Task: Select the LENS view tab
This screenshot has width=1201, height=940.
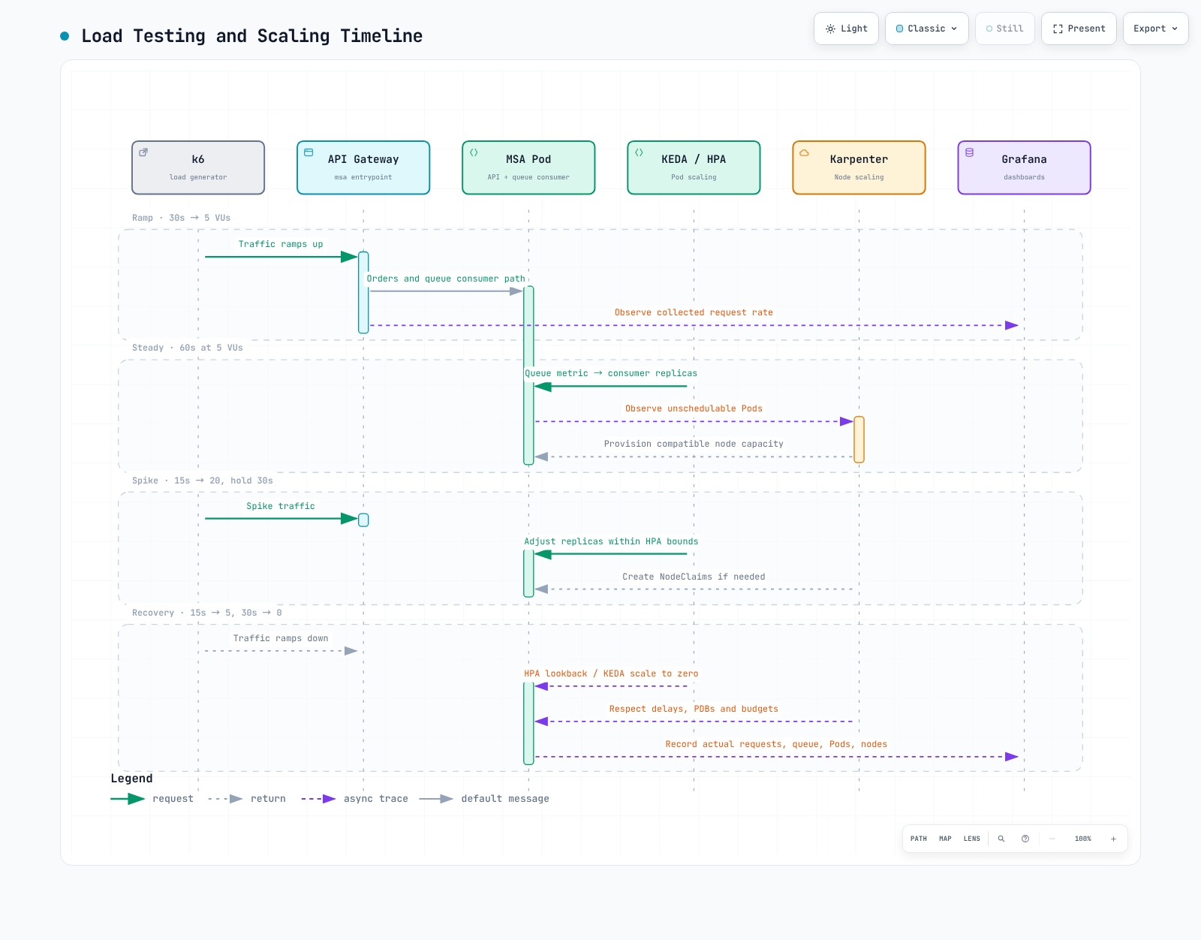Action: click(972, 839)
